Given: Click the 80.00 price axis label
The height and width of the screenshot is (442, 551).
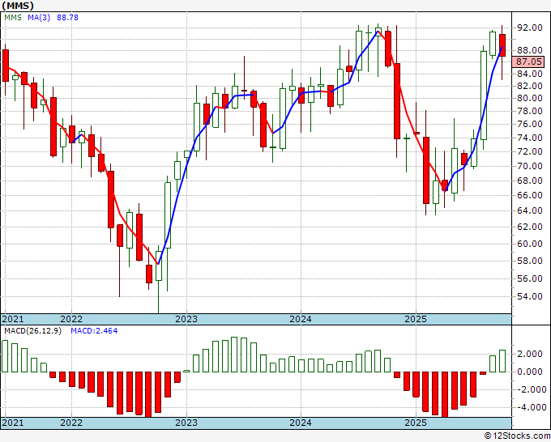Looking at the screenshot, I should coord(529,98).
